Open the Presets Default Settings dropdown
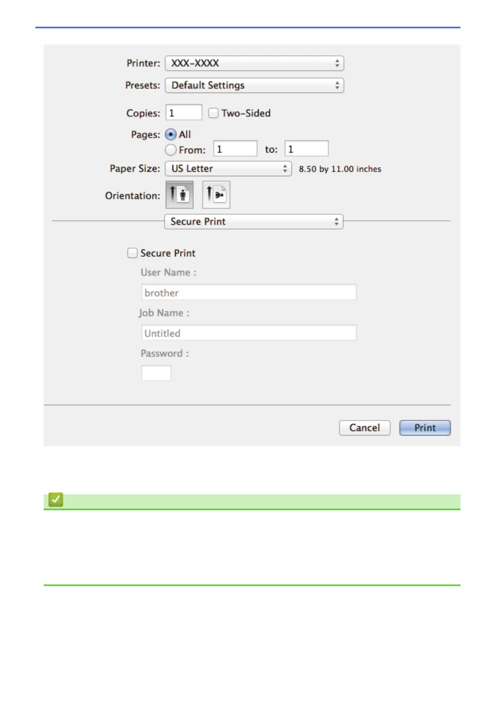Screen dimensions: 496x702 (x=254, y=85)
